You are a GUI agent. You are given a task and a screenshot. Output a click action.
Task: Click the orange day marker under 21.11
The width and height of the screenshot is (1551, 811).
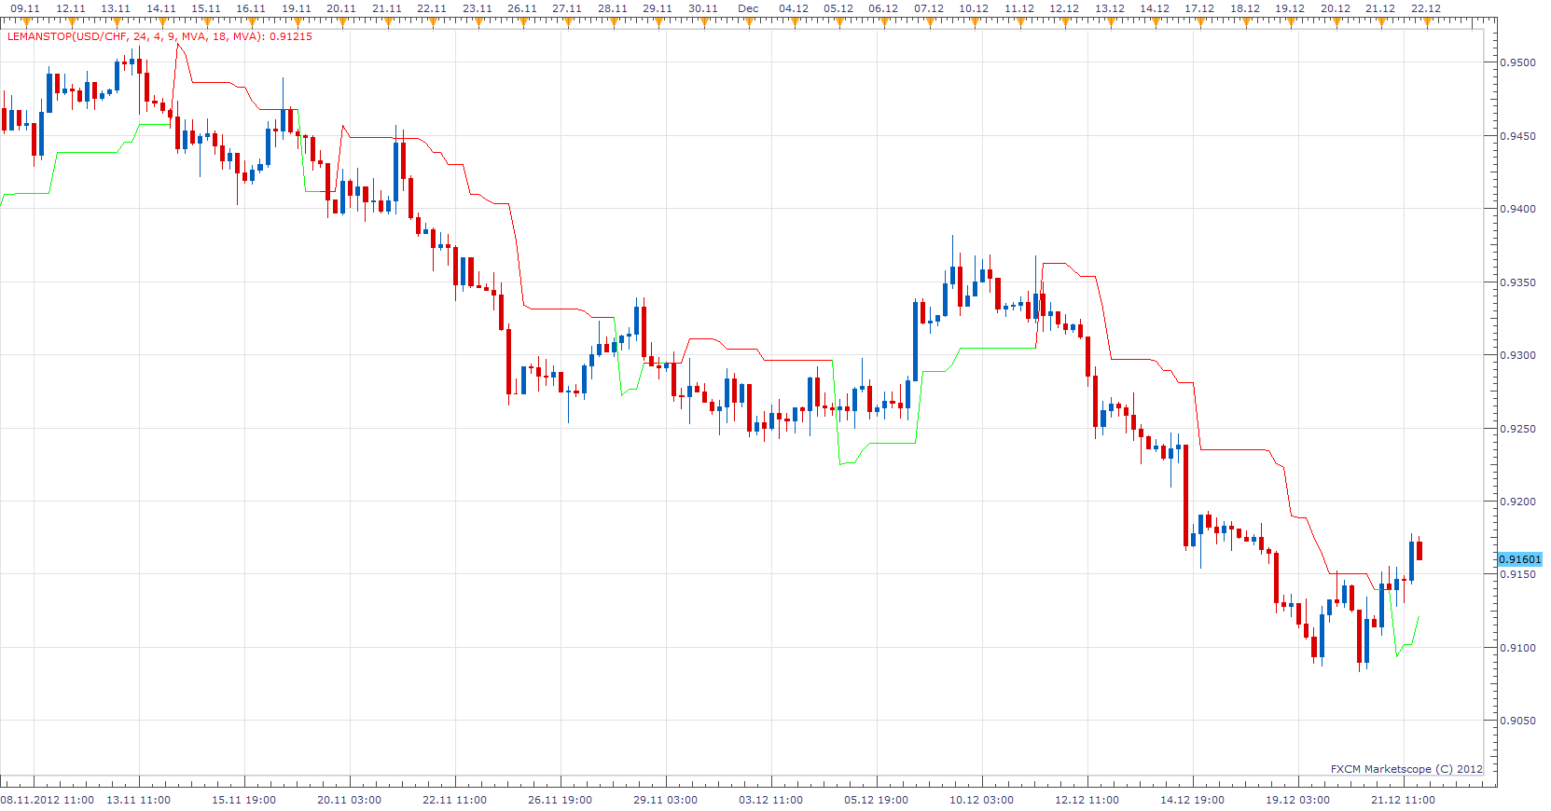pyautogui.click(x=388, y=22)
